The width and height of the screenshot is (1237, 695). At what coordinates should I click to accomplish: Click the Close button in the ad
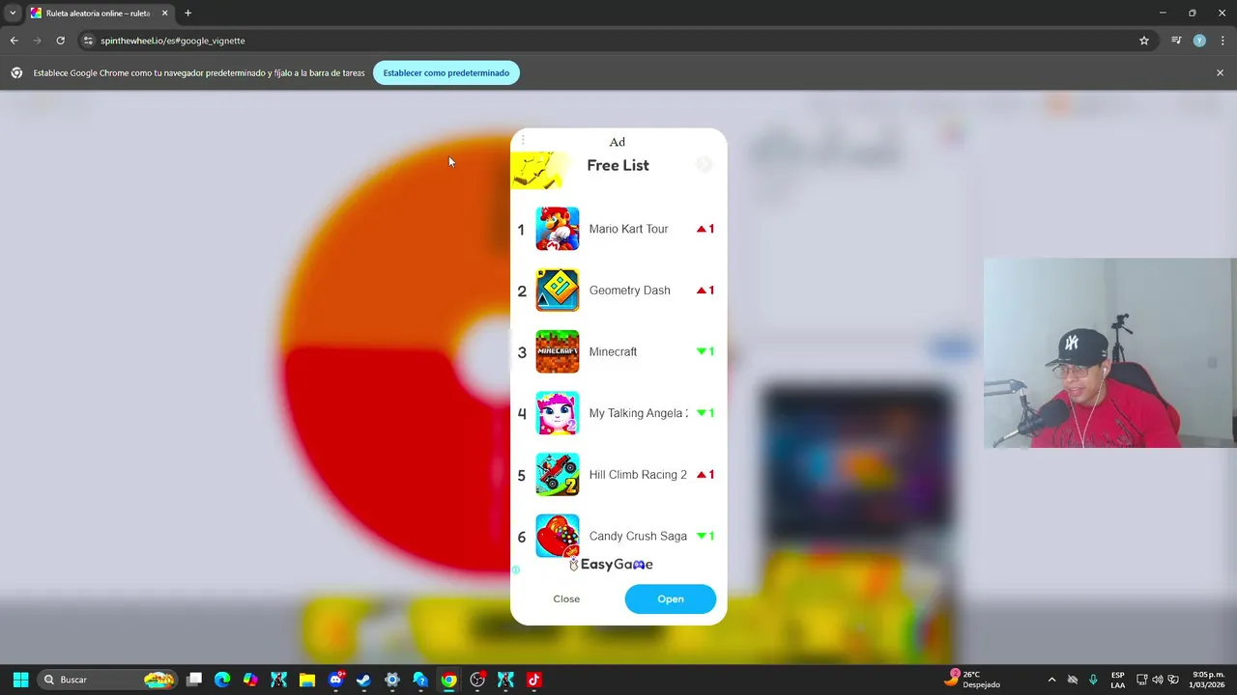[x=566, y=599]
